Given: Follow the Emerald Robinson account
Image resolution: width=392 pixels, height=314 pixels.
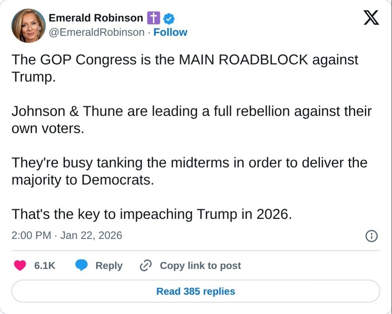Looking at the screenshot, I should pos(170,33).
